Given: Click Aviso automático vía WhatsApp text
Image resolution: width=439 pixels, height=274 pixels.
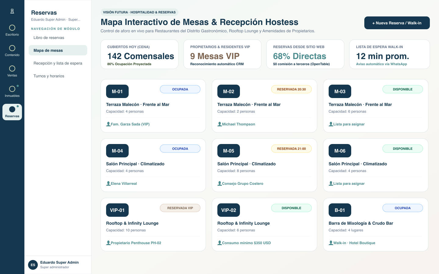Looking at the screenshot, I should pyautogui.click(x=381, y=64).
